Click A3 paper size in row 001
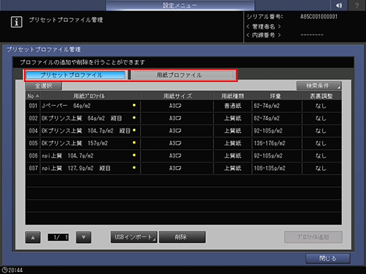366x274 pixels. pyautogui.click(x=175, y=106)
